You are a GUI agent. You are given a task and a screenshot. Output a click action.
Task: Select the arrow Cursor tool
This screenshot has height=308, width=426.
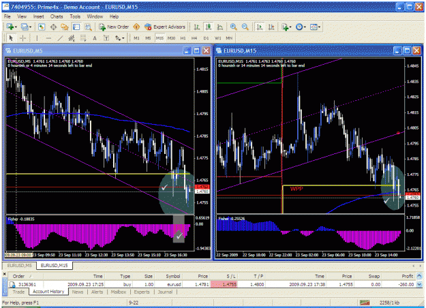click(11, 38)
